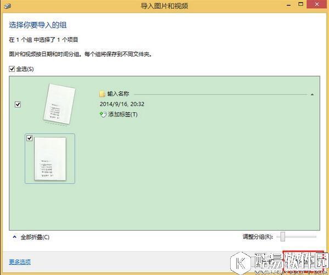Click the 输入名称 folder name field
The width and height of the screenshot is (329, 275).
coord(118,94)
